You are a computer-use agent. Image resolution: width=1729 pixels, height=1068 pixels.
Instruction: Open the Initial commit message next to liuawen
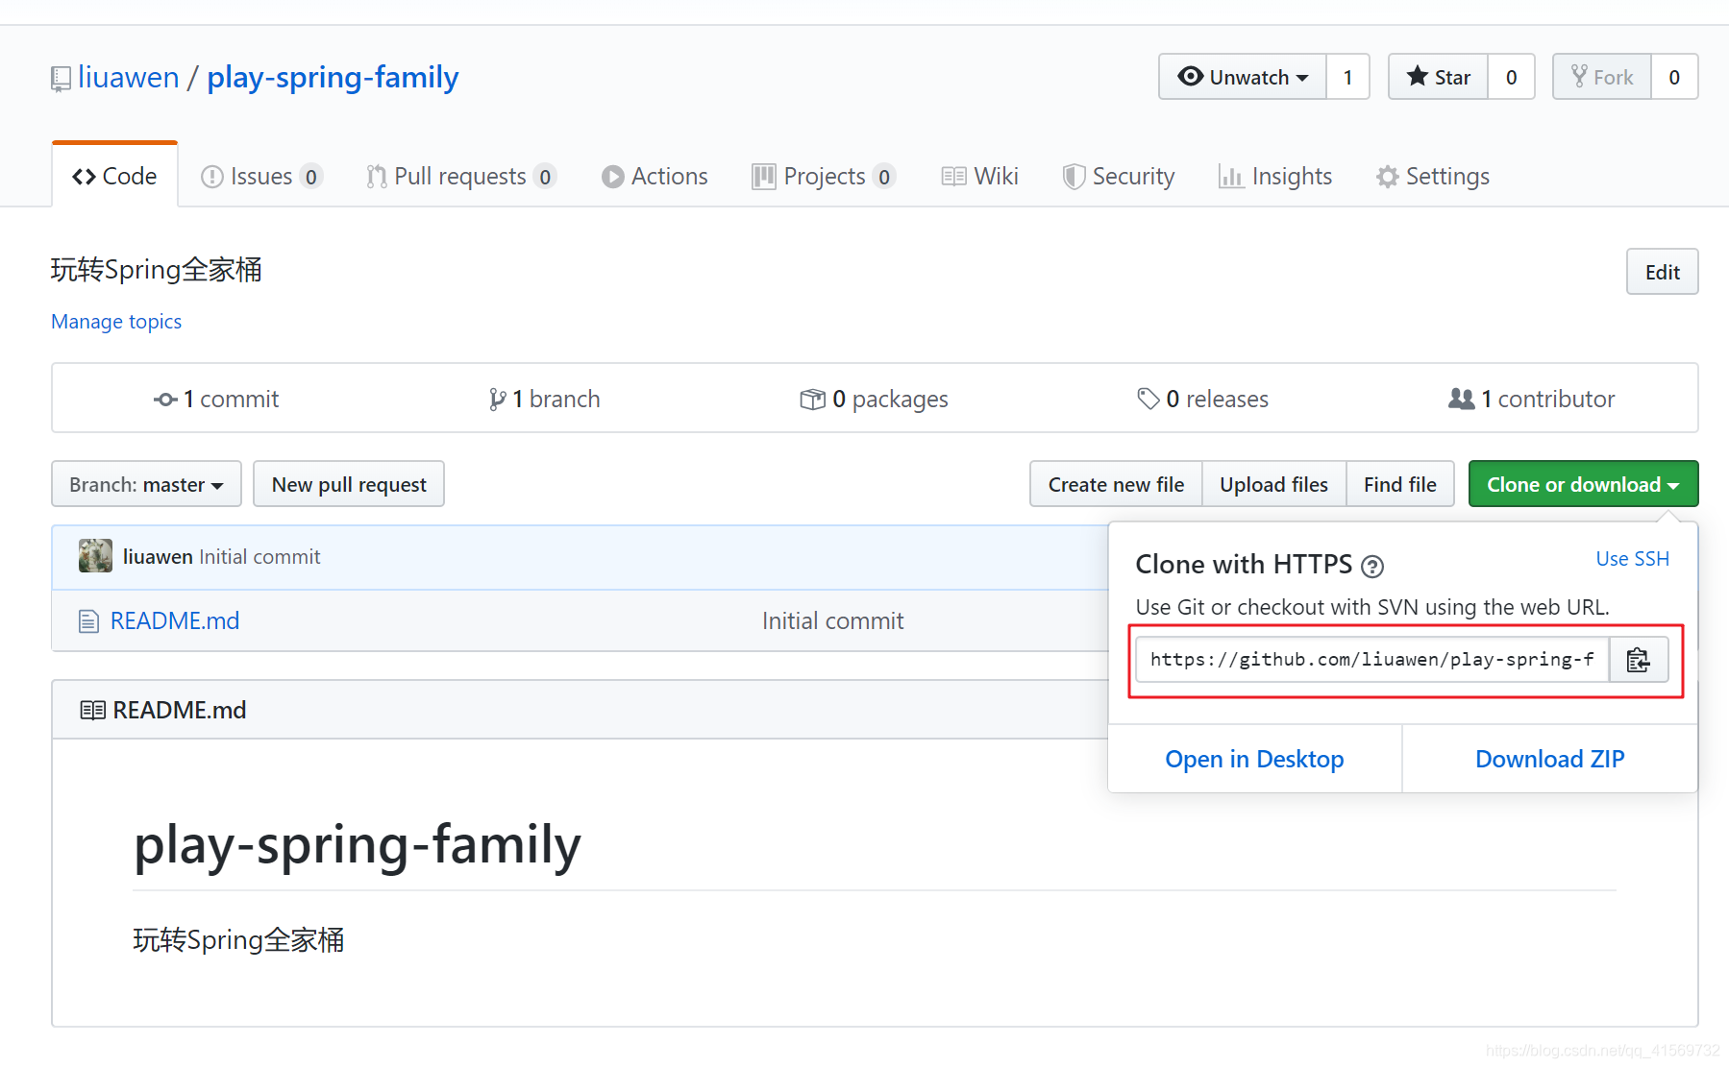[259, 557]
